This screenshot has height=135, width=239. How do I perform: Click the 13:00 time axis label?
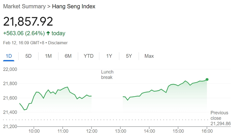click(x=120, y=131)
